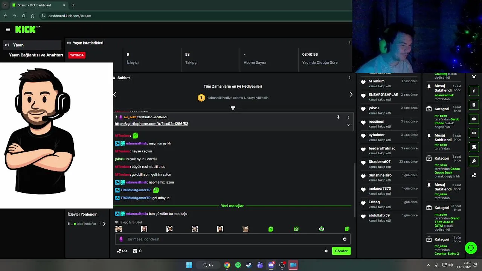Open pinned message three-dot options
Image resolution: width=482 pixels, height=271 pixels.
click(348, 117)
